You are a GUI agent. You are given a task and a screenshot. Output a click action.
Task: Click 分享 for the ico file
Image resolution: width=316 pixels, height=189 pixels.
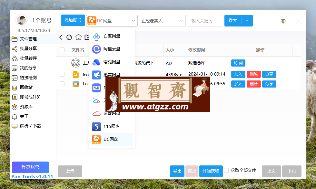pos(269,74)
